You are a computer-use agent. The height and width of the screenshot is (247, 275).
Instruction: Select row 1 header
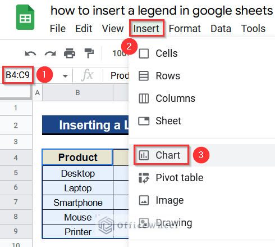point(16,108)
